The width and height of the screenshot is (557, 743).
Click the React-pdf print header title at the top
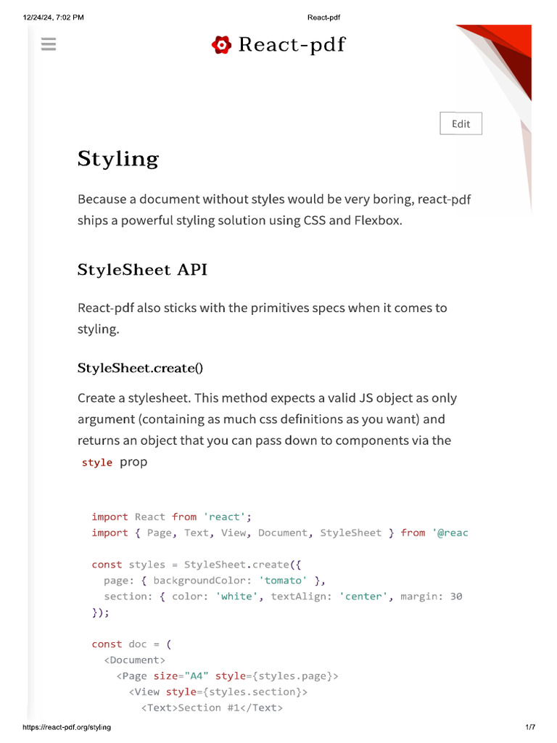click(324, 17)
